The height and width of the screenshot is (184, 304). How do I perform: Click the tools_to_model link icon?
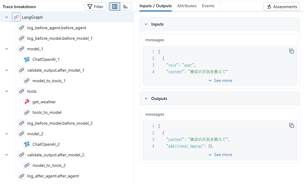point(27,112)
